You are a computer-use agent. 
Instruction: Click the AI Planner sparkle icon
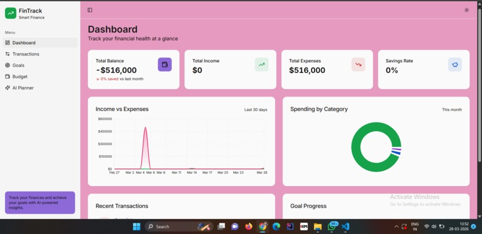[x=8, y=88]
